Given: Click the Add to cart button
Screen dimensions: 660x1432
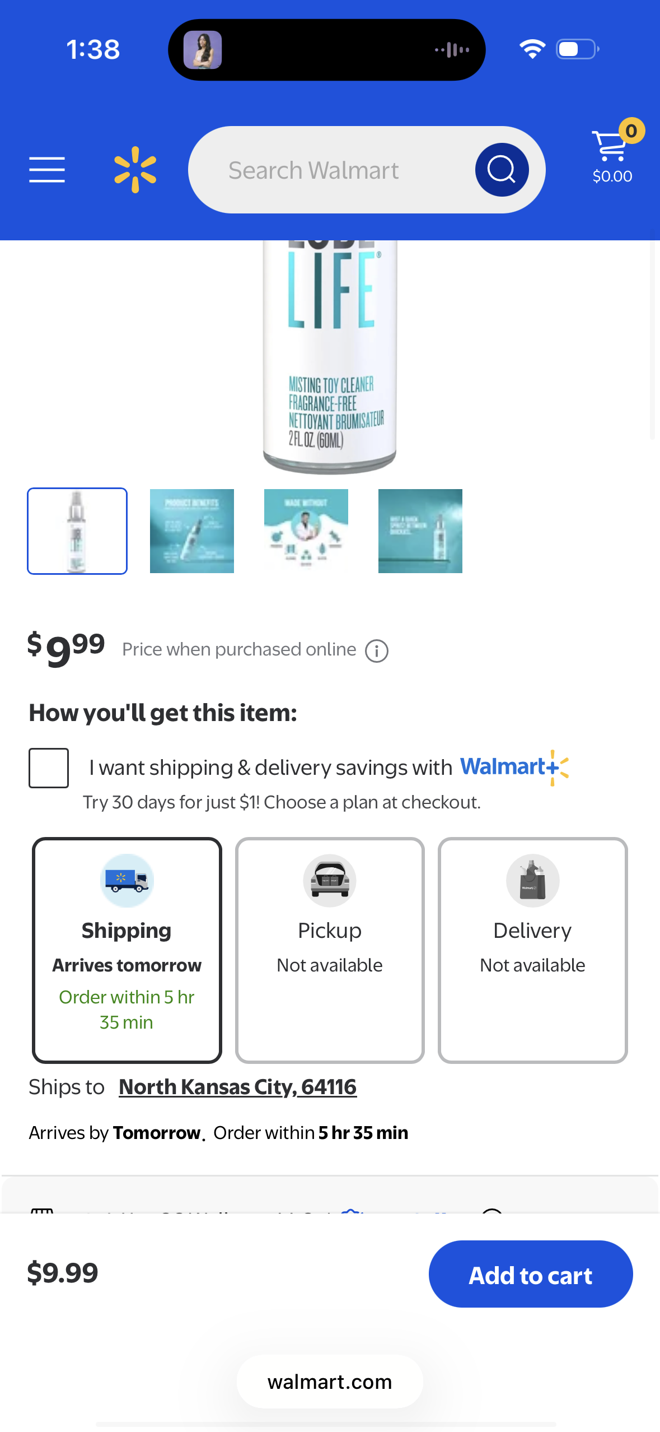Looking at the screenshot, I should pos(531,1274).
